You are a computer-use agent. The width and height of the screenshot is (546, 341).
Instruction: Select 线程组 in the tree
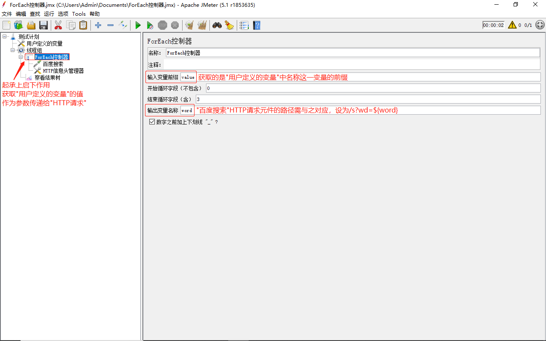click(34, 50)
